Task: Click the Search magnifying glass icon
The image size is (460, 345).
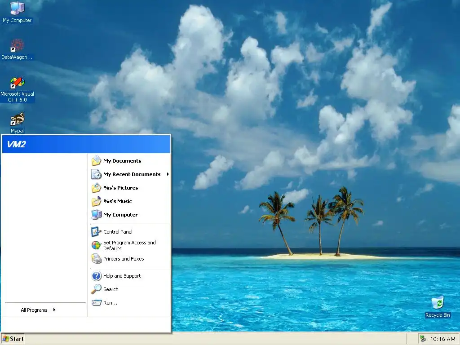Action: click(x=96, y=289)
